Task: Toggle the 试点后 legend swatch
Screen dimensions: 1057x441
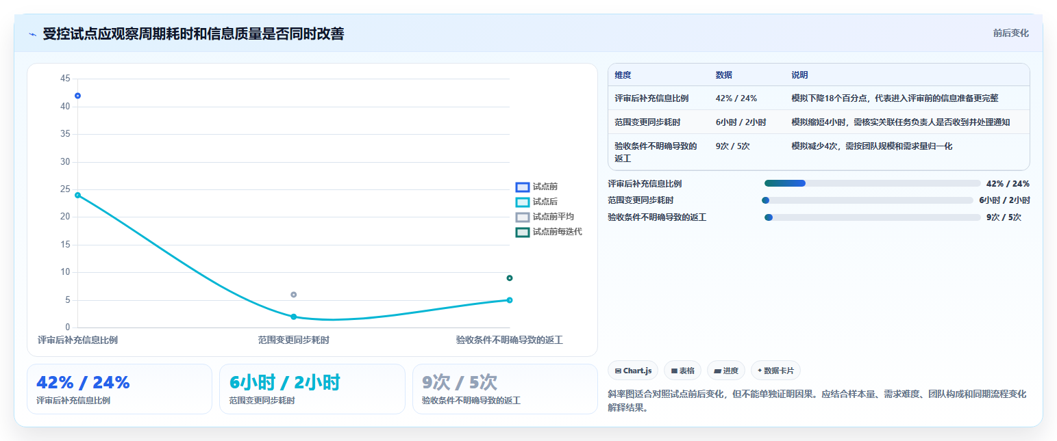Action: click(x=523, y=202)
